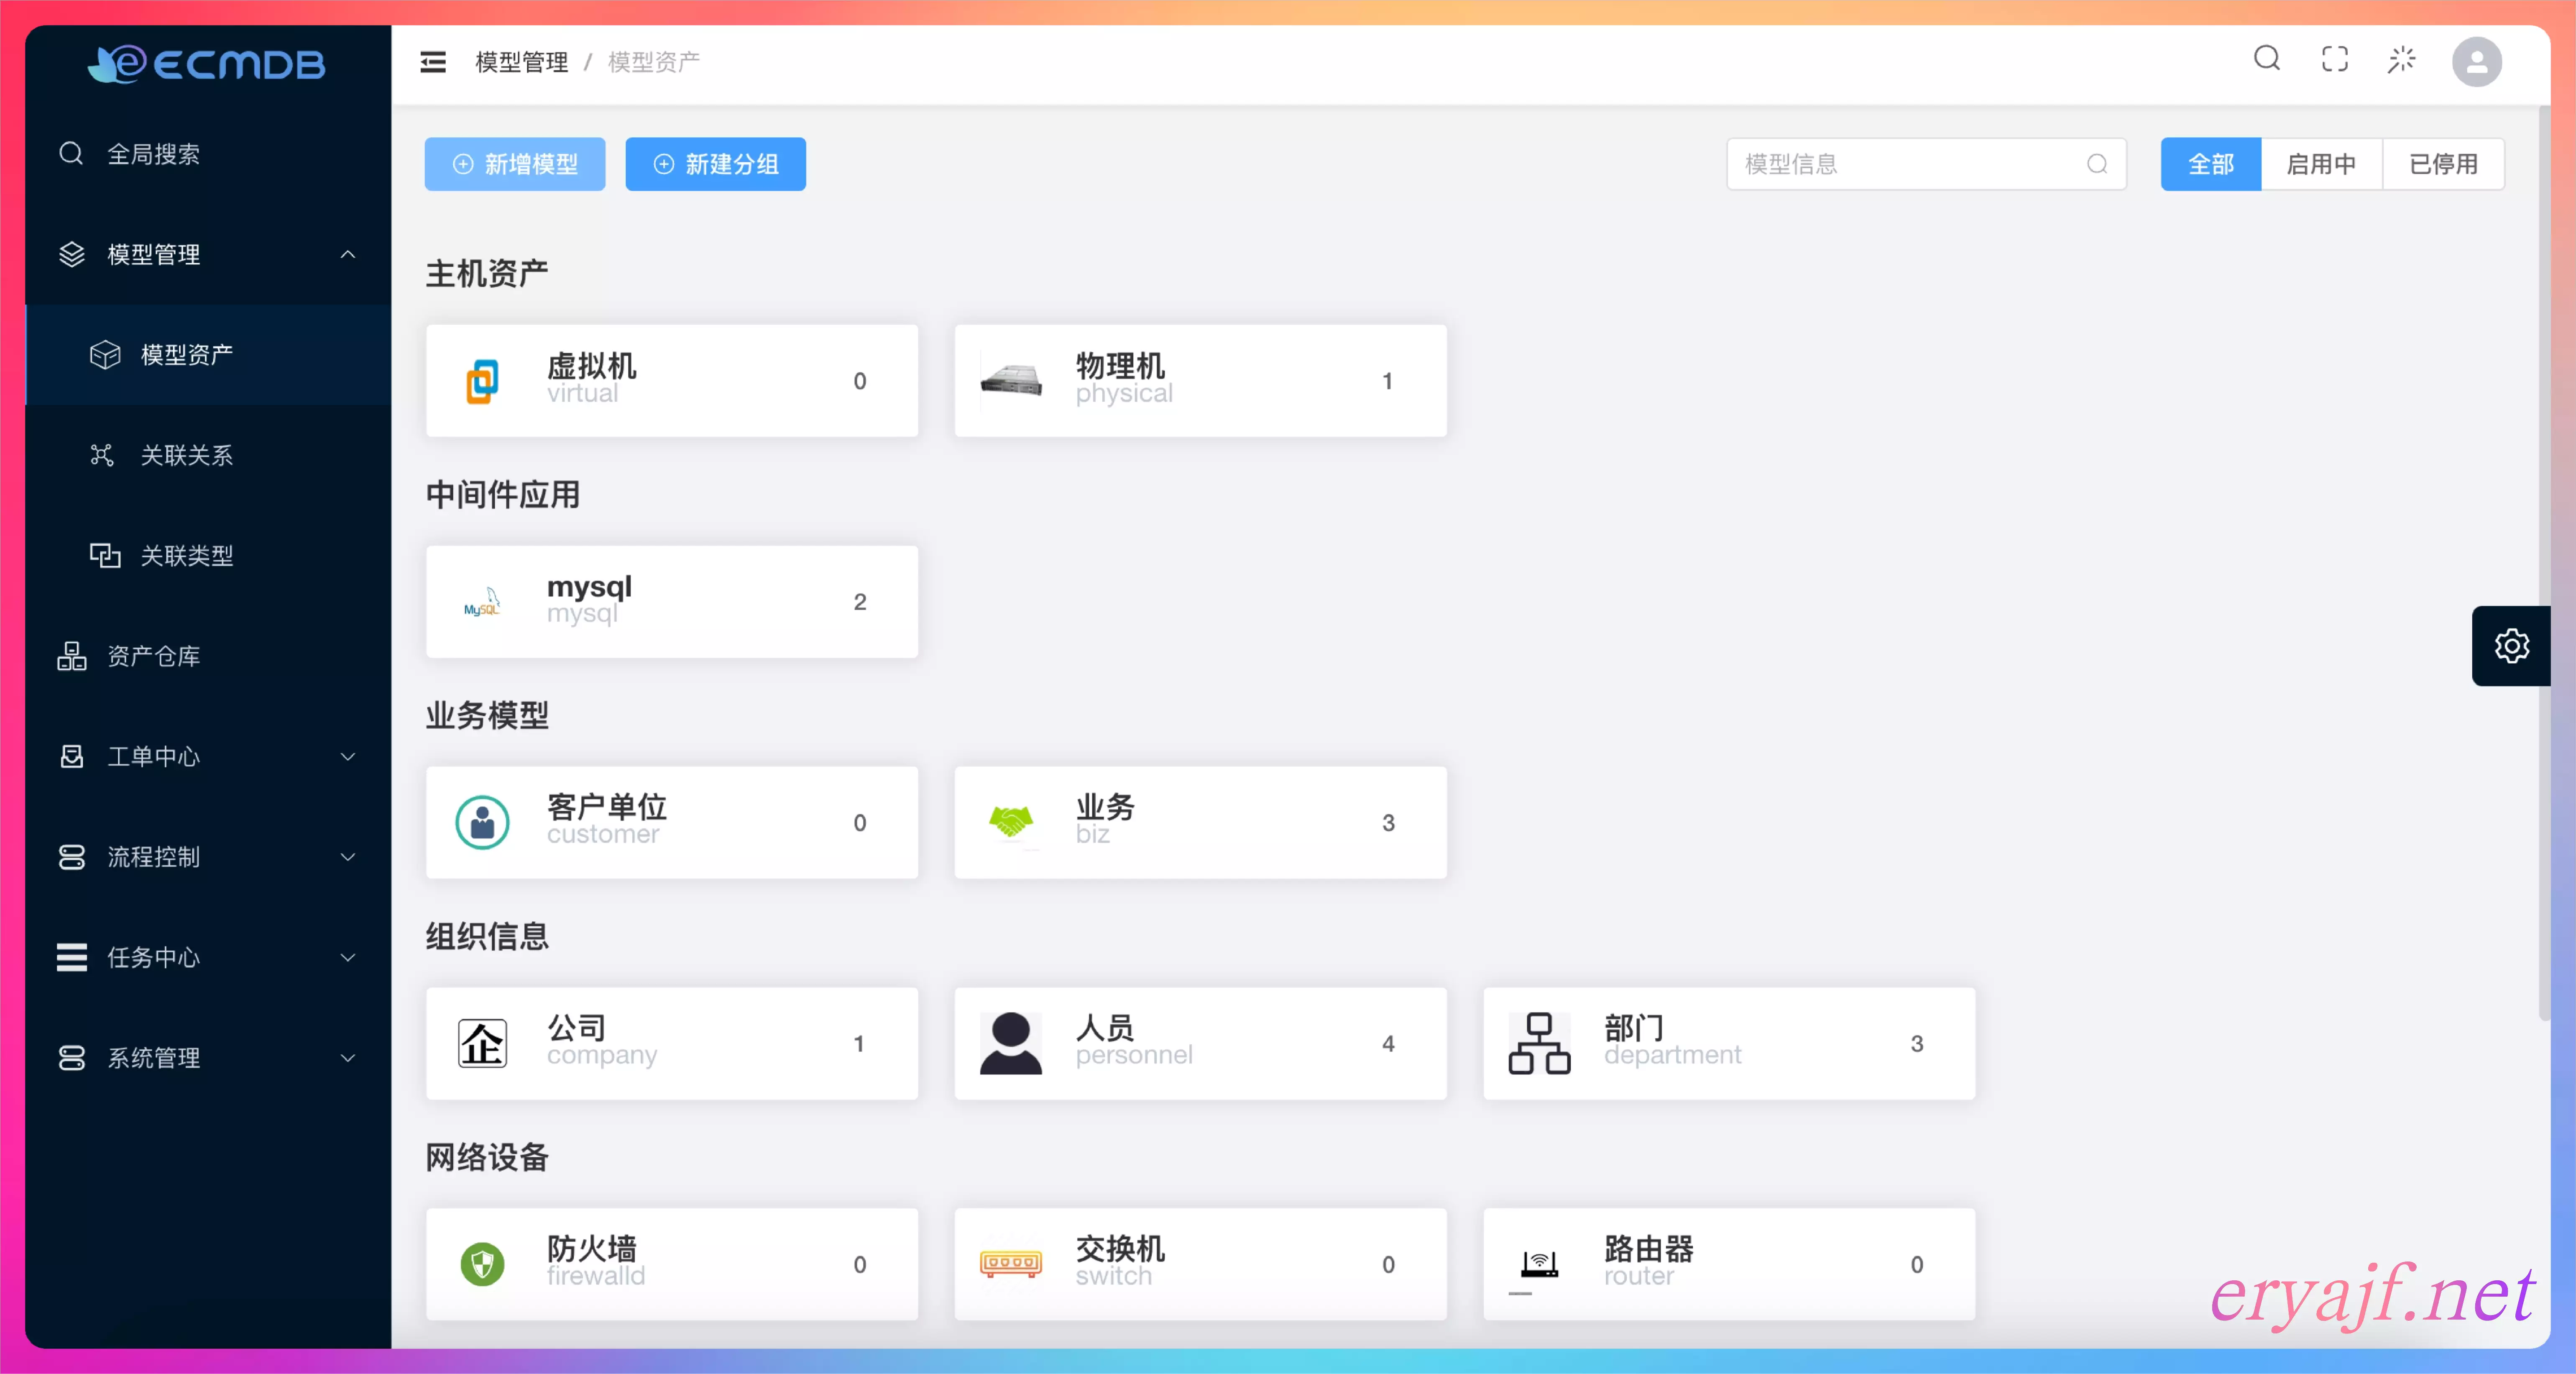This screenshot has height=1374, width=2576.
Task: Click the 全局搜索 magnifier icon
Action: click(71, 153)
